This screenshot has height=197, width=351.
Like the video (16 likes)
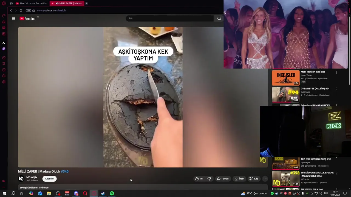coord(199,179)
